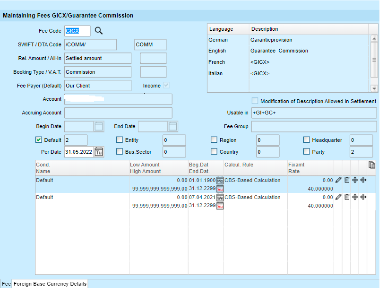
Task: Switch to Foreign Base Currency Details tab
Action: click(x=50, y=284)
